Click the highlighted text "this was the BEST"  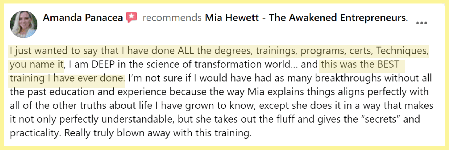pyautogui.click(x=360, y=65)
